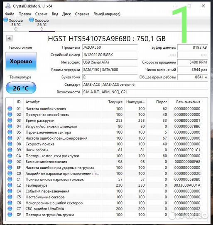Click status icon for attribute C6

pos(10,203)
